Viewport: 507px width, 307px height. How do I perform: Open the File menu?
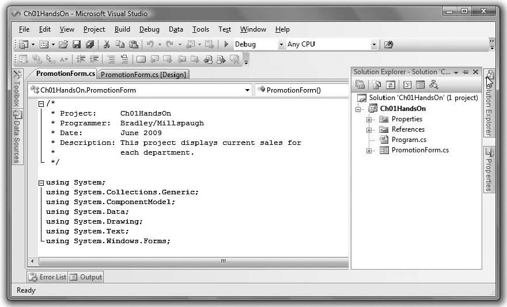tap(24, 29)
